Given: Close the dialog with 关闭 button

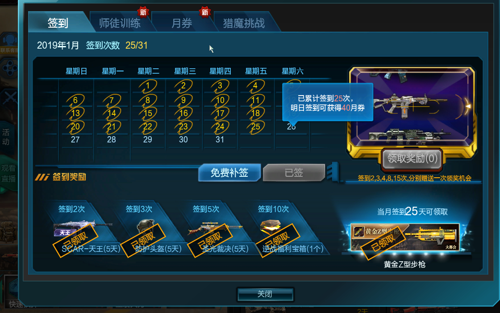Looking at the screenshot, I should point(265,294).
